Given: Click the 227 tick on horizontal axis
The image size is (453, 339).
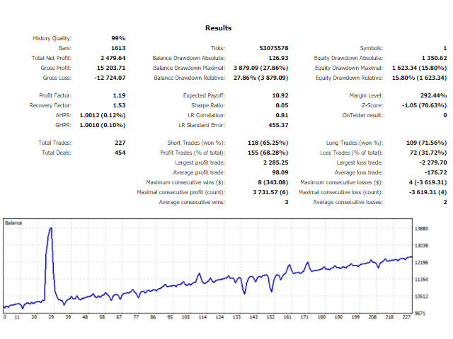Looking at the screenshot, I should pyautogui.click(x=406, y=317).
